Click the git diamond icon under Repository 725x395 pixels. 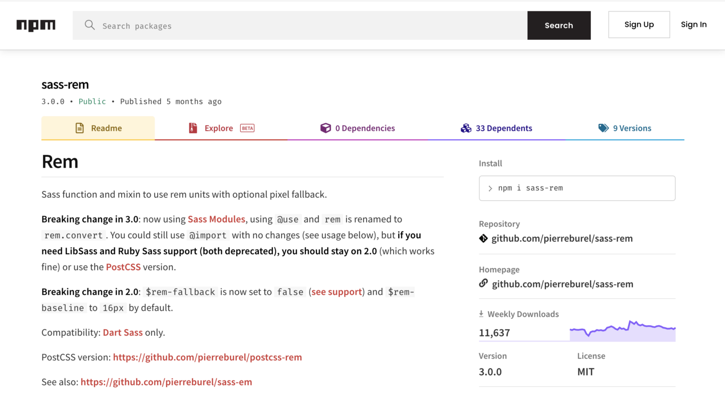click(x=483, y=238)
